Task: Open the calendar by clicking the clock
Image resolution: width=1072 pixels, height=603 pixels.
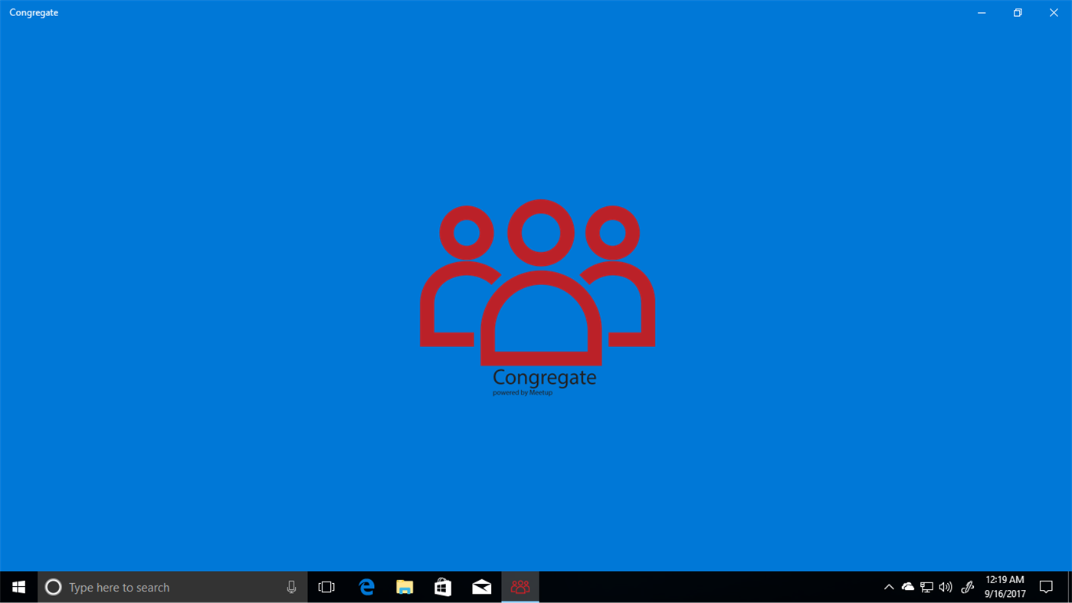Action: click(x=1004, y=587)
